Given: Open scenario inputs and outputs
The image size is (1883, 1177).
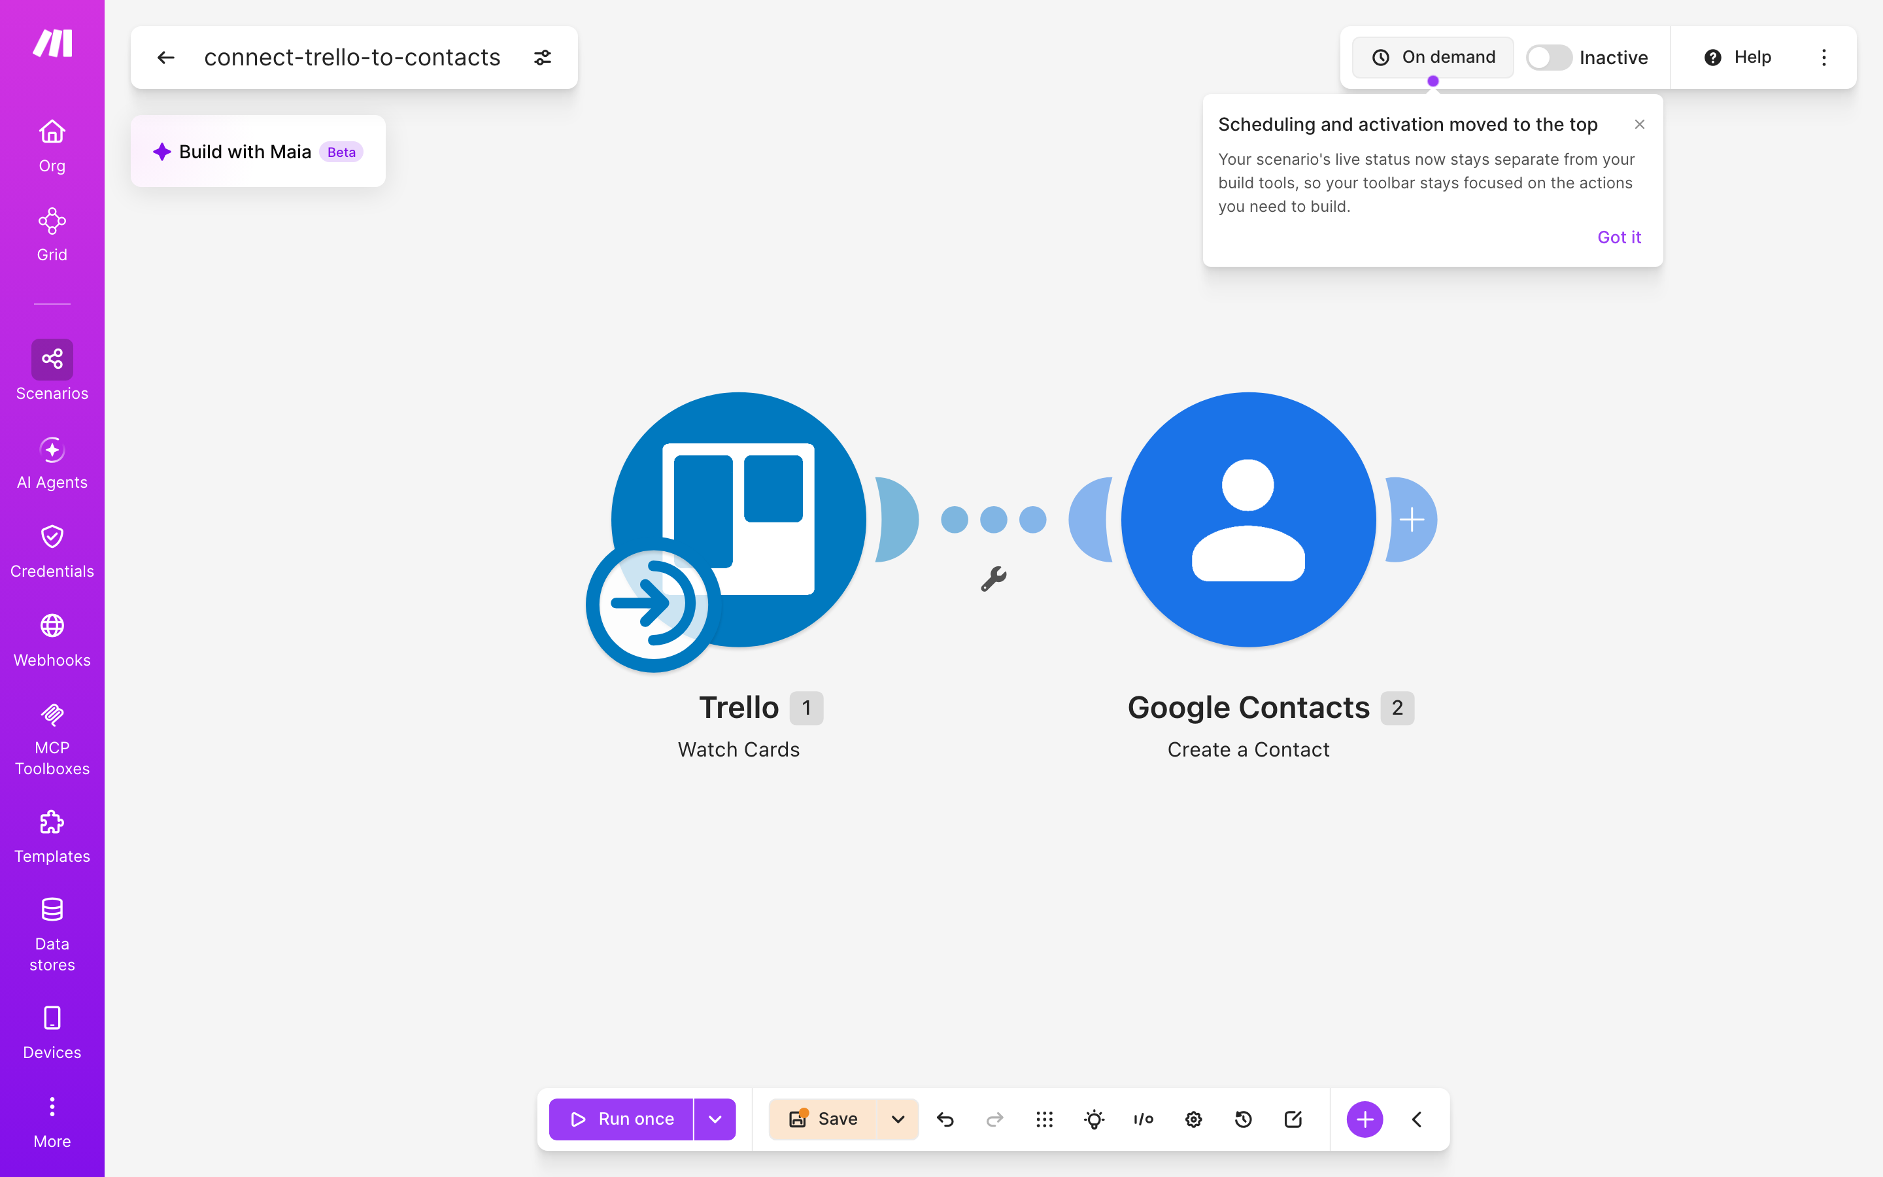Looking at the screenshot, I should [1144, 1119].
